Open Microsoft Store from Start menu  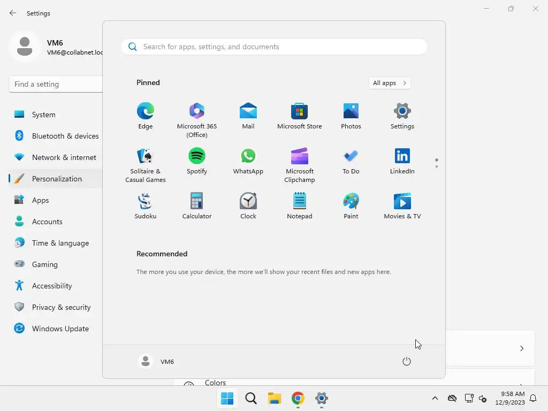click(x=300, y=116)
